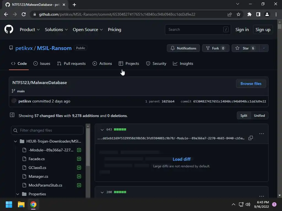Image resolution: width=282 pixels, height=211 pixels.
Task: Open the Projects tab
Action: (129, 63)
